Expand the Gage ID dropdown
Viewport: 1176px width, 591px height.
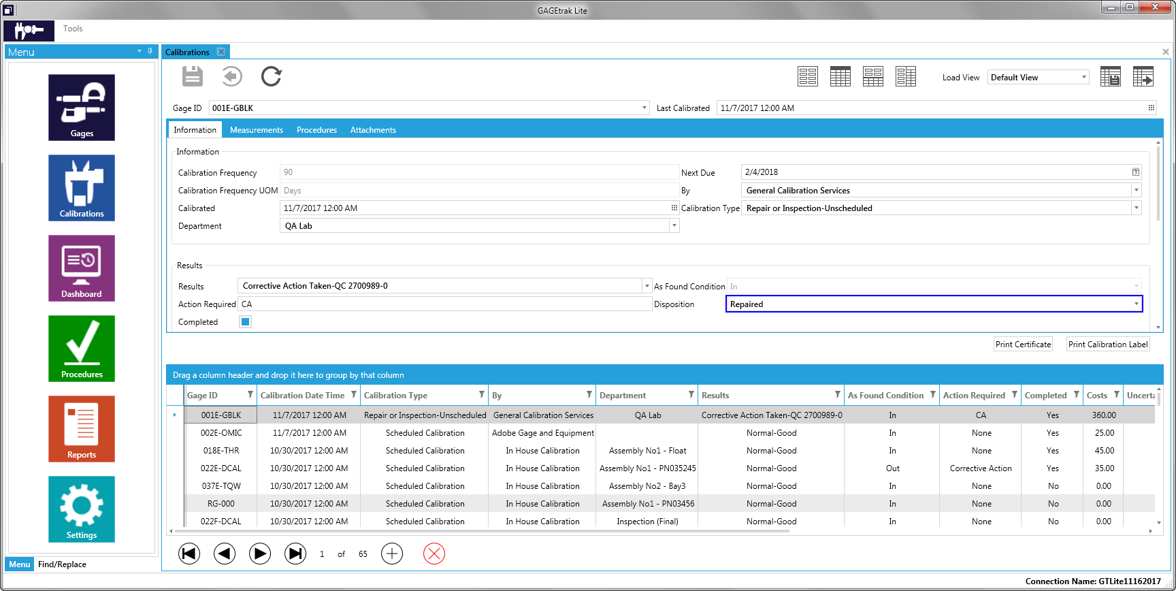pos(644,108)
